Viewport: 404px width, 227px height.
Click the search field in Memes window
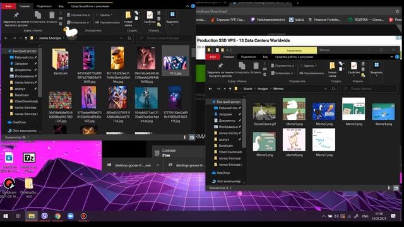click(x=369, y=89)
